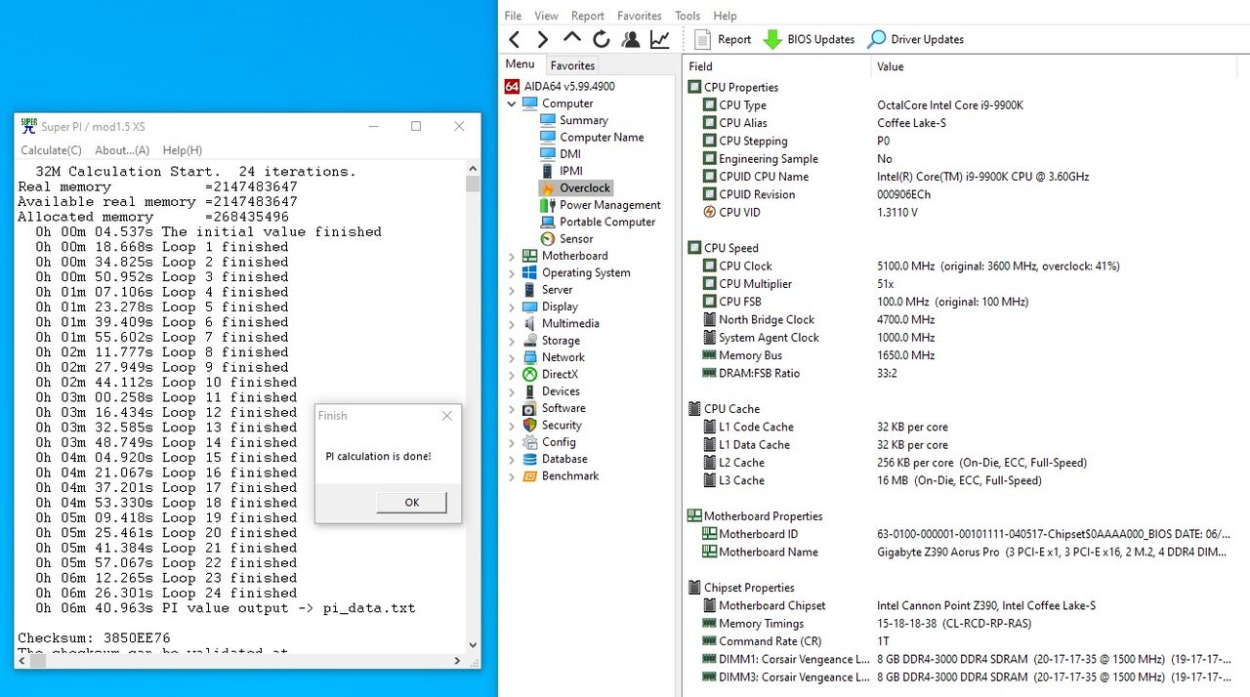Click the Database icon in the tree
The height and width of the screenshot is (697, 1250).
coord(530,459)
